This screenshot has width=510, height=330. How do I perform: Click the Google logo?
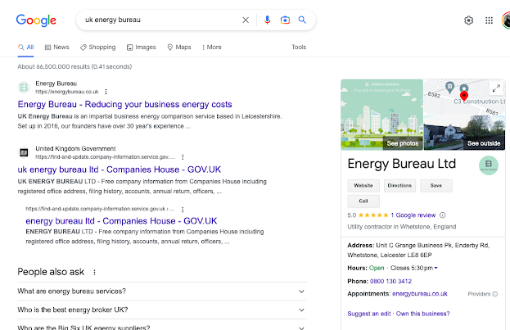[x=36, y=20]
